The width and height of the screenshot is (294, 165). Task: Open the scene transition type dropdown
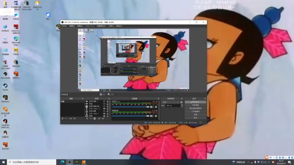coord(170,102)
